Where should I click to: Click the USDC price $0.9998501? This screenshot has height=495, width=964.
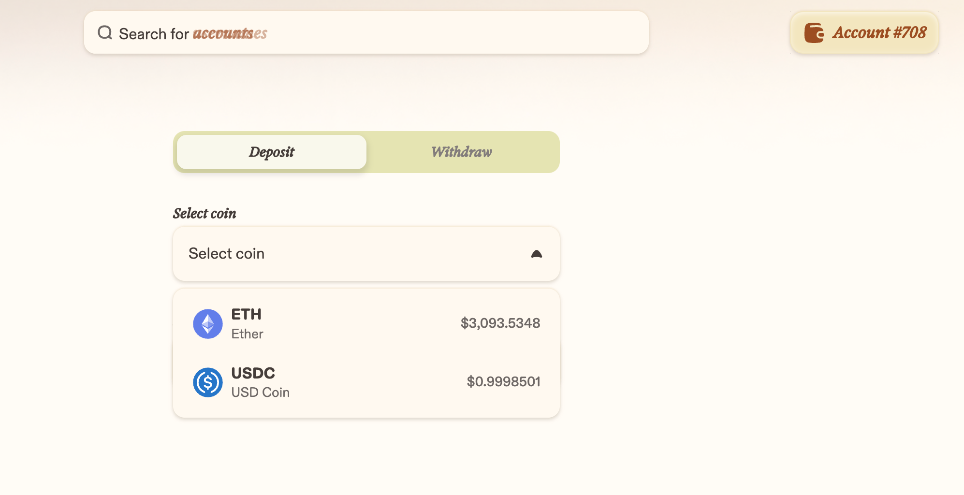[503, 381]
